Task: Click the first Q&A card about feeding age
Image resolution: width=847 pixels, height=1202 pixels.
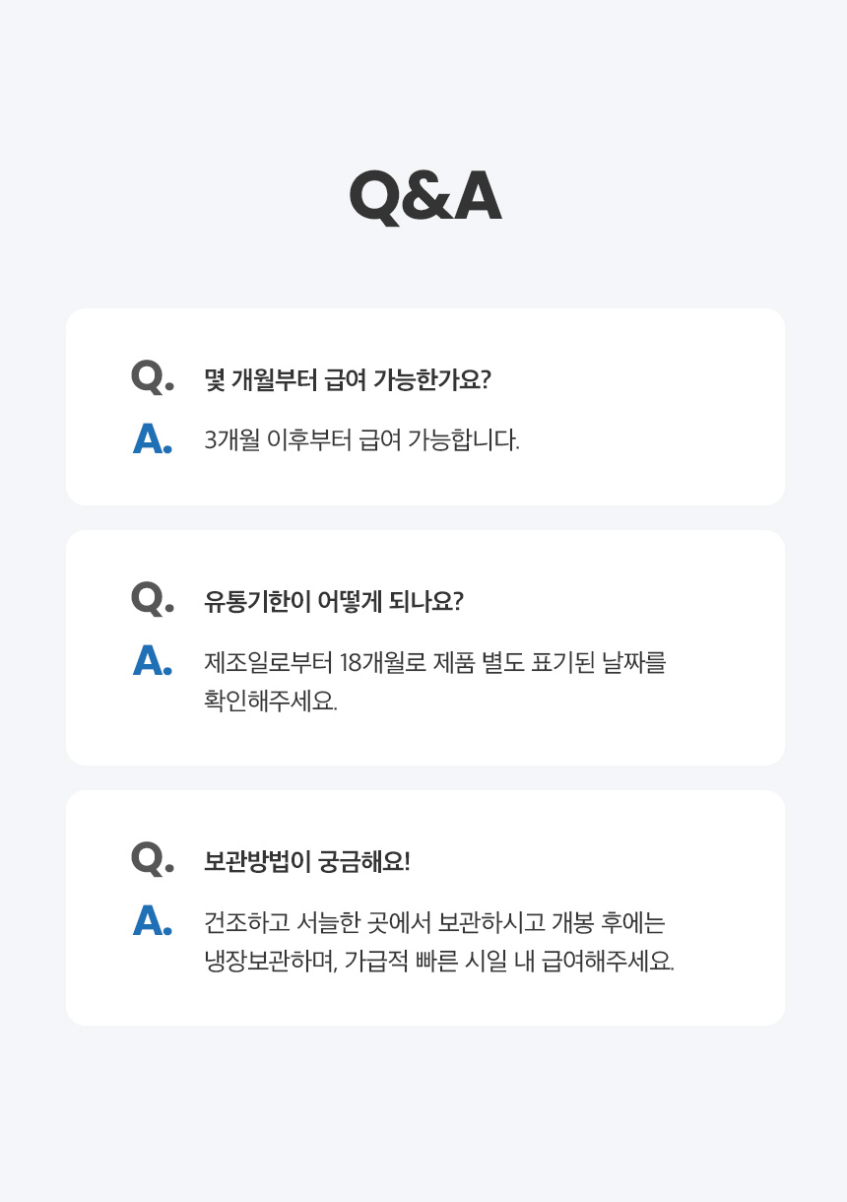Action: pyautogui.click(x=425, y=407)
